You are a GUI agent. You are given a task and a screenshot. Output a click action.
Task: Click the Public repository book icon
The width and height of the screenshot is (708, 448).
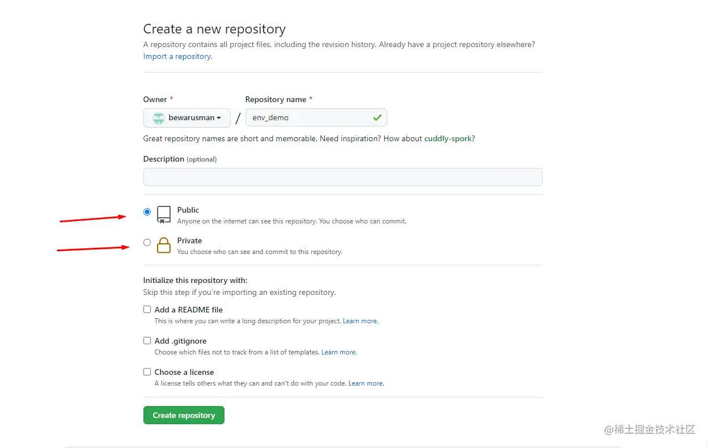coord(164,214)
